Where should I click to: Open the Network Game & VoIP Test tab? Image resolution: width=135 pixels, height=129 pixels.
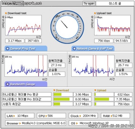93,48
